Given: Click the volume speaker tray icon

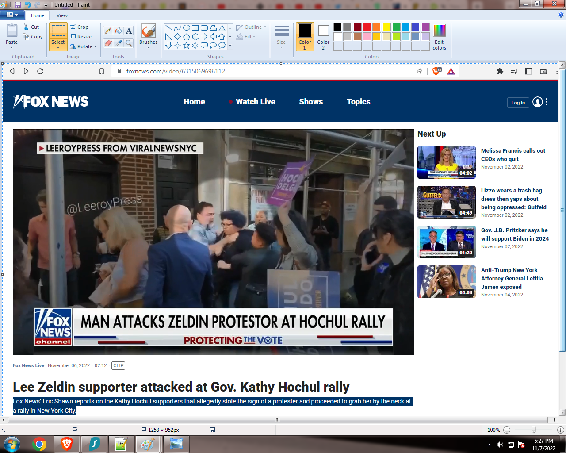Looking at the screenshot, I should point(500,445).
